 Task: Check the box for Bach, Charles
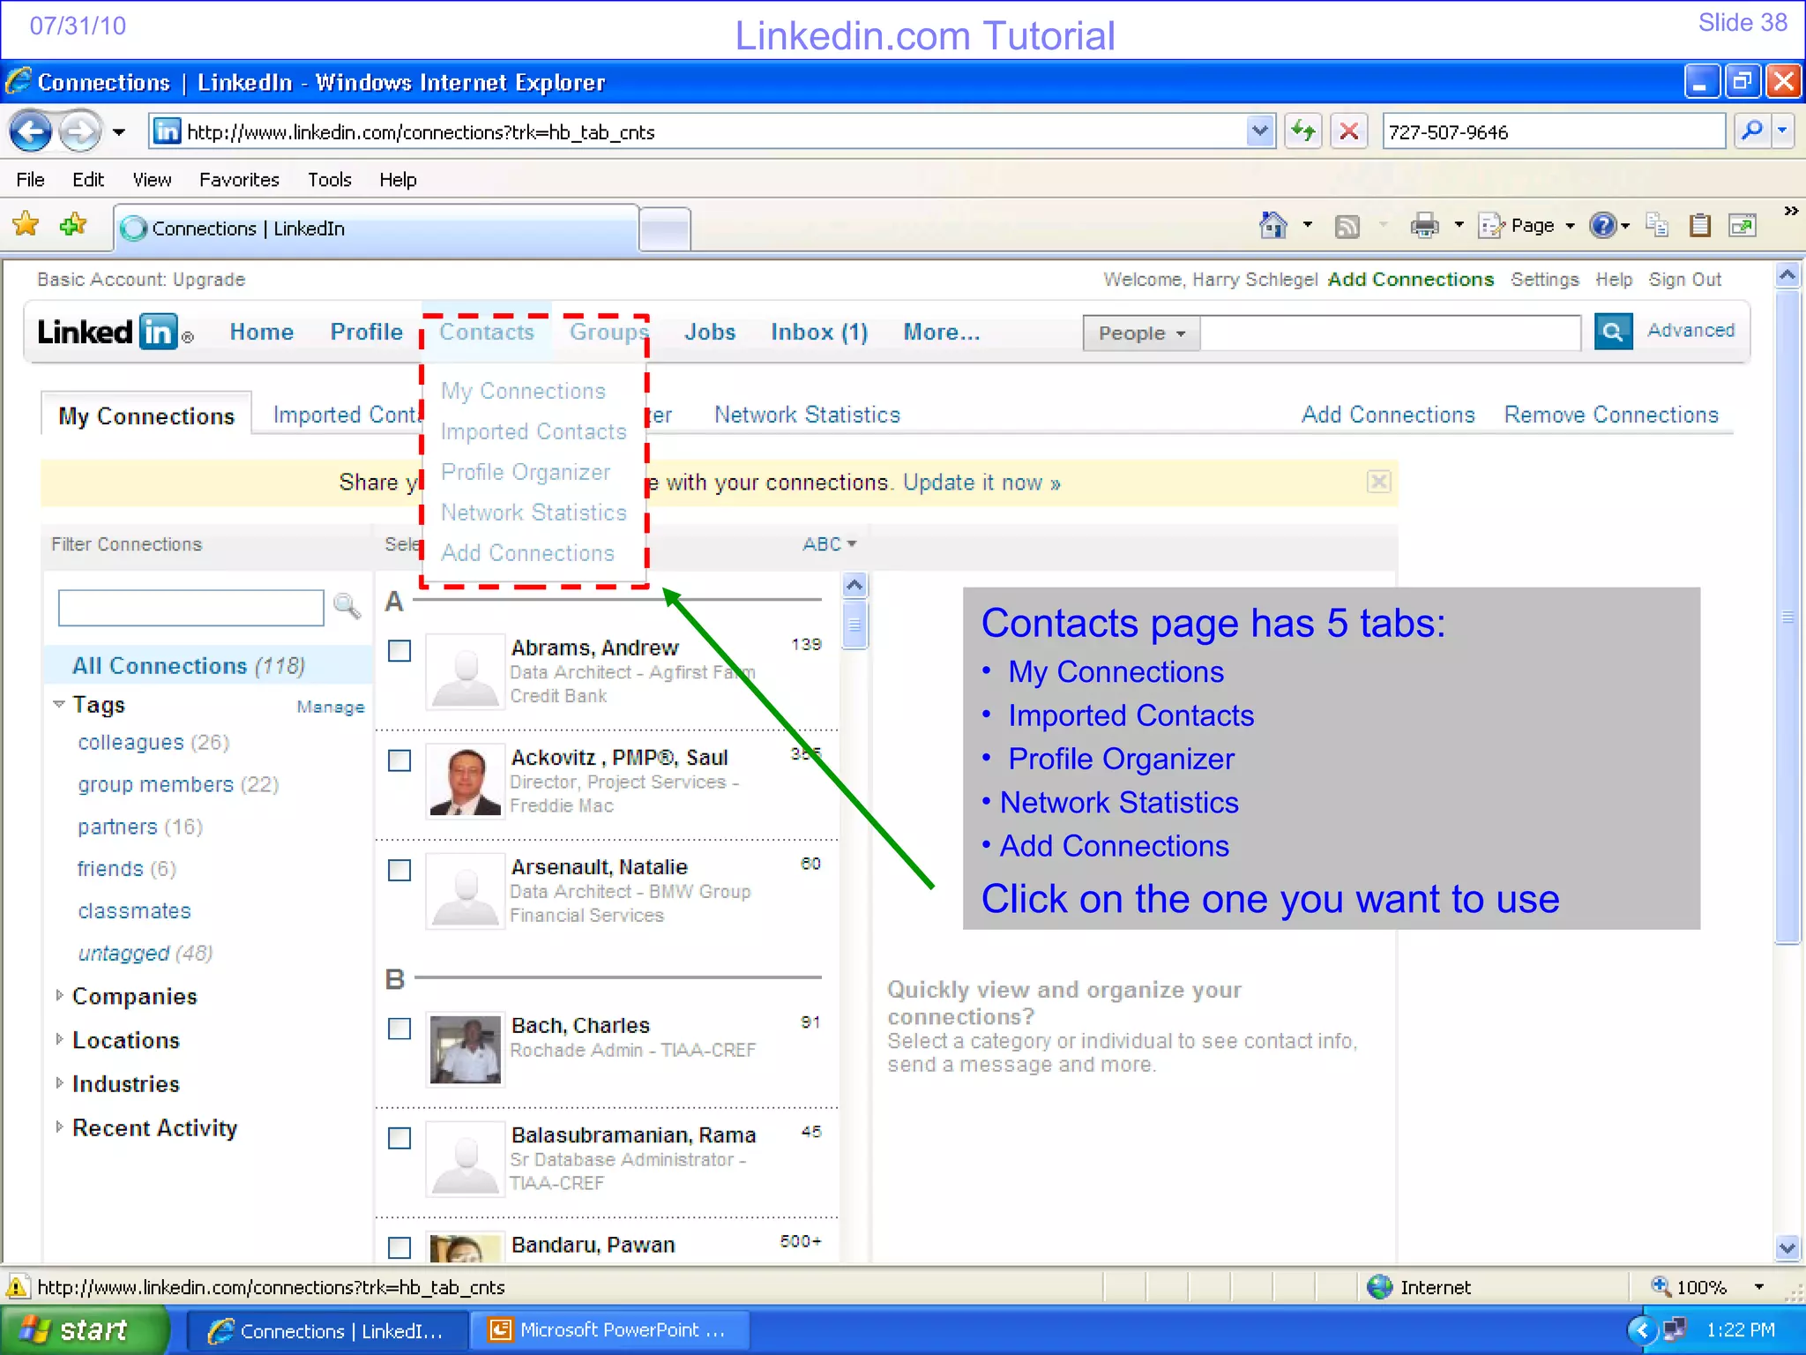coord(399,1029)
